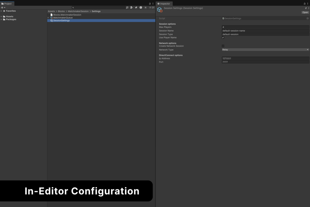Click the Create Network Session label
Screen dimensions: 310x207
171,46
